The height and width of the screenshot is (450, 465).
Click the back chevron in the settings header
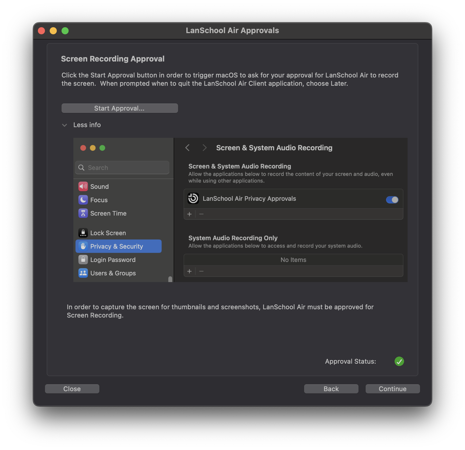click(x=187, y=148)
